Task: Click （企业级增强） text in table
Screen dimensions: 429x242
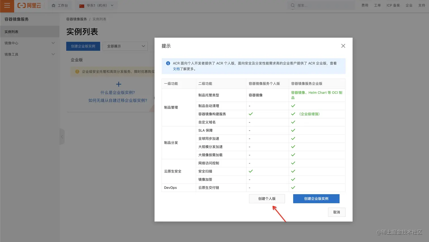Action: [309, 114]
